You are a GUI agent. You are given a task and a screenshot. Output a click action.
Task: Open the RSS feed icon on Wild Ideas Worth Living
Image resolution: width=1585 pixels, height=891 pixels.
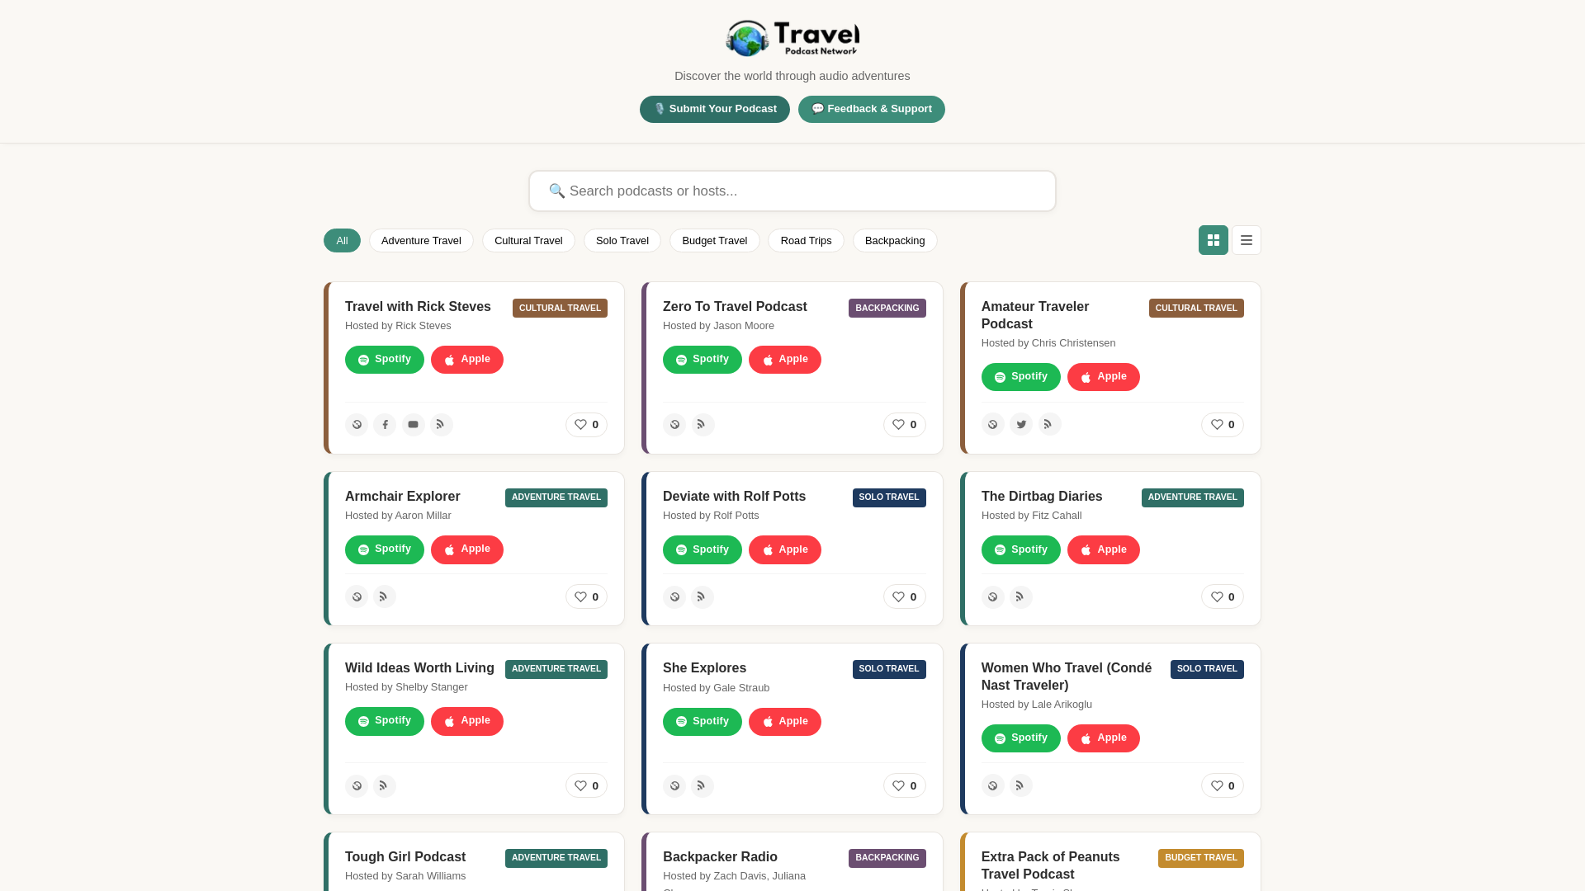[x=385, y=785]
